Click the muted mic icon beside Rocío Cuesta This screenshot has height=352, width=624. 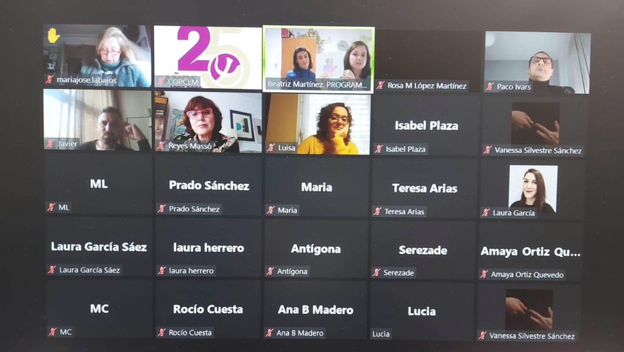pyautogui.click(x=161, y=333)
